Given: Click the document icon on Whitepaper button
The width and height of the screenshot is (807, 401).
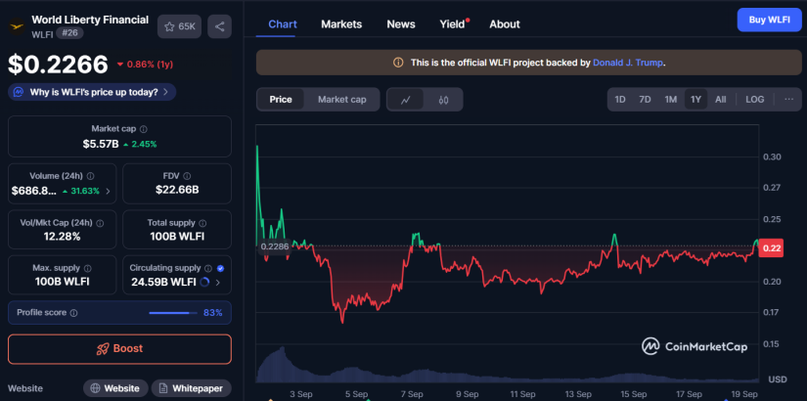Looking at the screenshot, I should pos(163,388).
